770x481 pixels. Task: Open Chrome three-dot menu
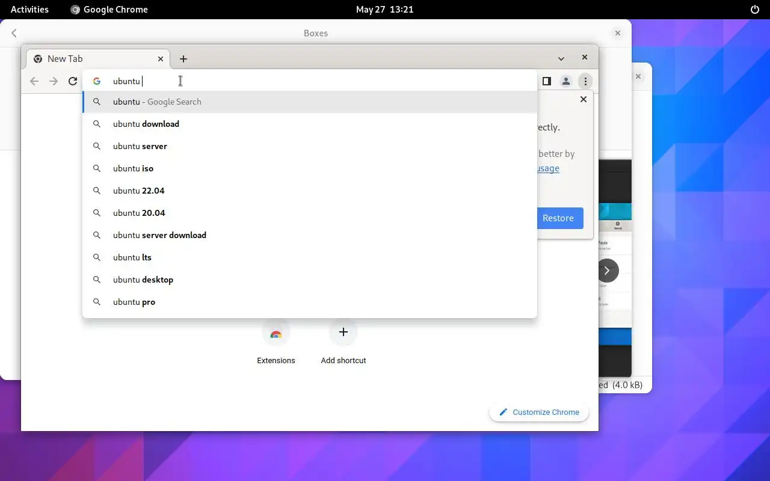tap(585, 81)
